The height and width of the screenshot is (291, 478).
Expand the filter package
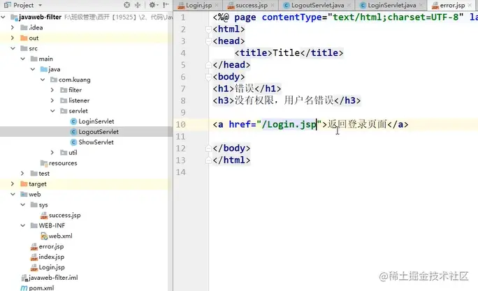tap(52, 90)
